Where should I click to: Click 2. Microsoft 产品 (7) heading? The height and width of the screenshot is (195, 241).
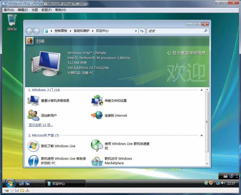click(x=43, y=135)
